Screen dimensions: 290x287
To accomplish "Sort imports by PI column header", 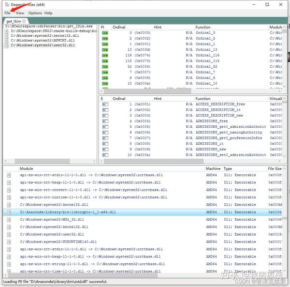I will pyautogui.click(x=105, y=27).
